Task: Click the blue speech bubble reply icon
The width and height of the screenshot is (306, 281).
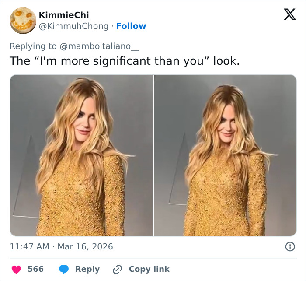Action: [x=64, y=269]
